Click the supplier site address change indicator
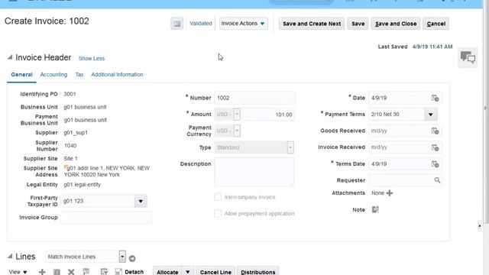 66,167
